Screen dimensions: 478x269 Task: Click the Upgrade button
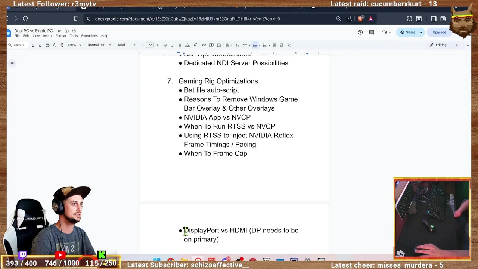coord(439,32)
